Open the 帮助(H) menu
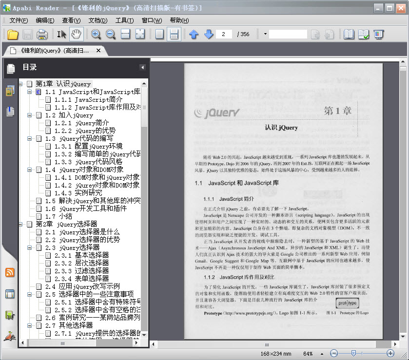 [179, 20]
